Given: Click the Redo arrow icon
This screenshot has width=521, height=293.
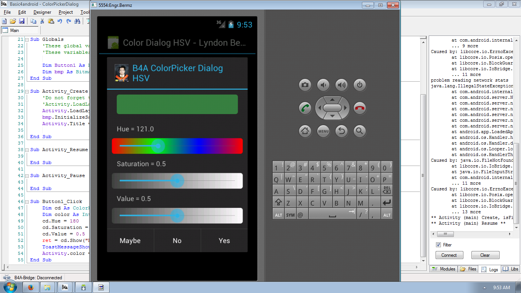Looking at the screenshot, I should coord(69,21).
